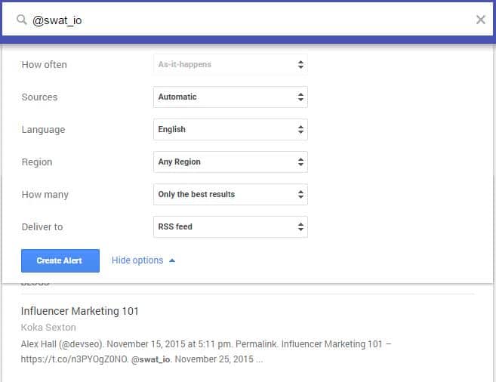The width and height of the screenshot is (496, 382).
Task: Open the Only the best results dropdown
Action: 230,195
